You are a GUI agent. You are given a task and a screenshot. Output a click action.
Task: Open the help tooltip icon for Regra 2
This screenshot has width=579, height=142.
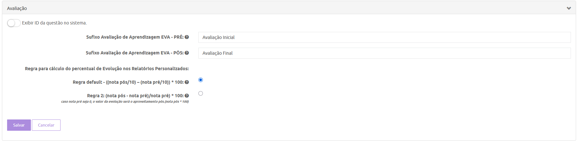point(187,96)
